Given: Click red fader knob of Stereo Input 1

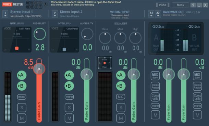Looking at the screenshot, I should pos(39,69).
